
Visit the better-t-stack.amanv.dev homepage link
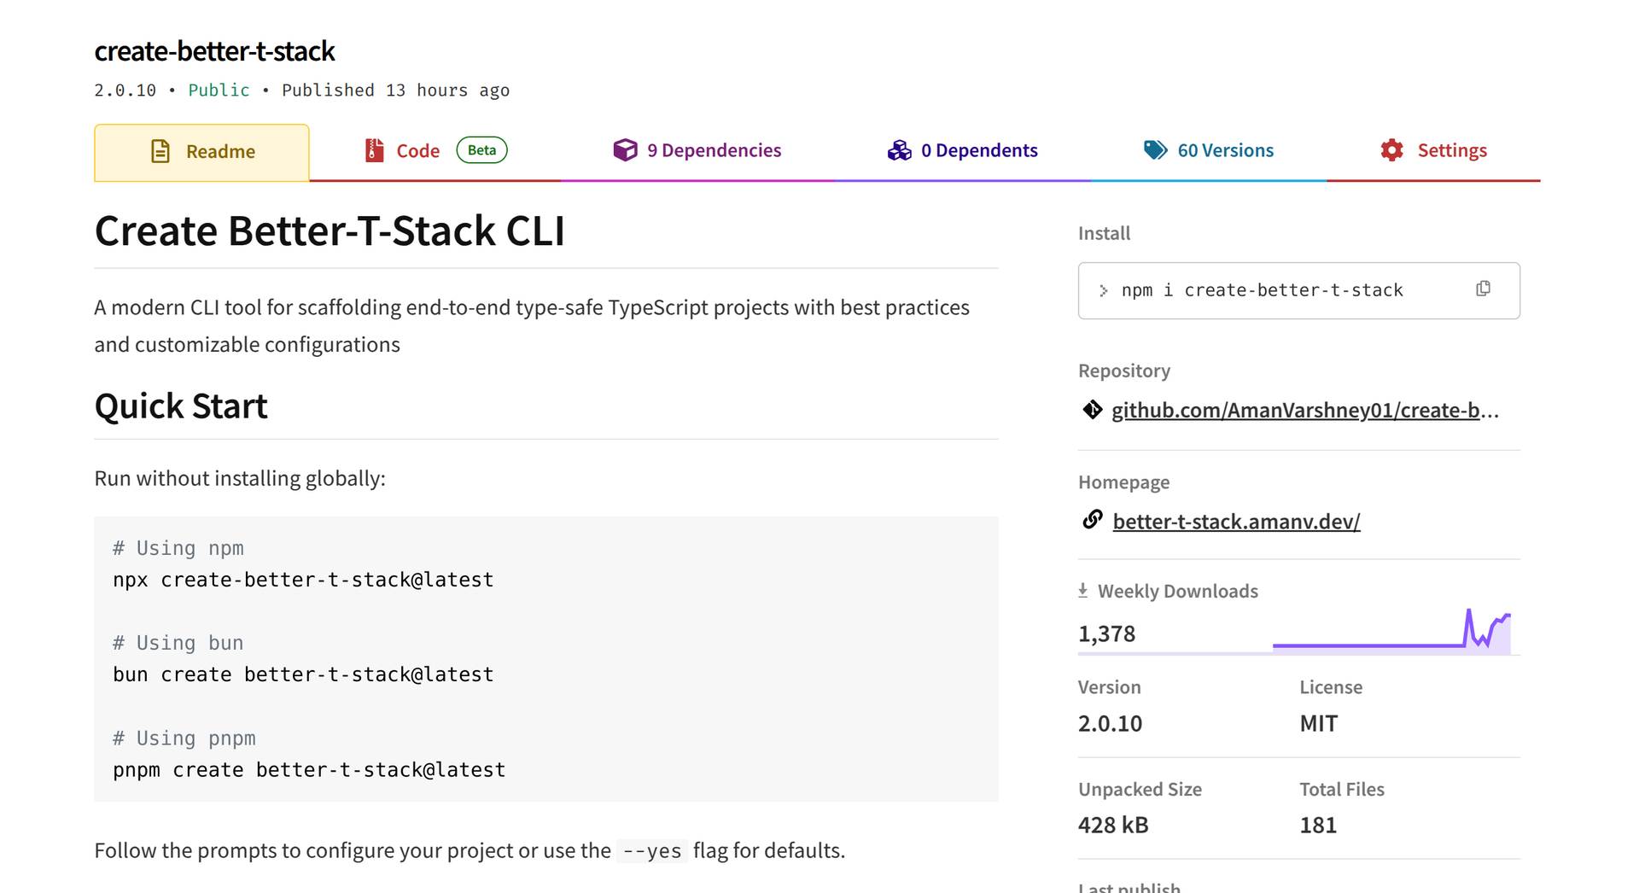click(x=1237, y=521)
